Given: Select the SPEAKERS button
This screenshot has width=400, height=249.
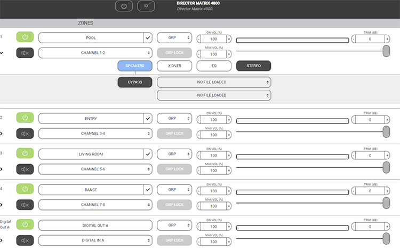Looking at the screenshot, I should pyautogui.click(x=135, y=66).
